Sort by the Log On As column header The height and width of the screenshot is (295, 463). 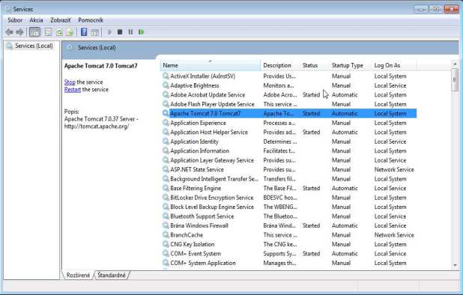pyautogui.click(x=394, y=65)
